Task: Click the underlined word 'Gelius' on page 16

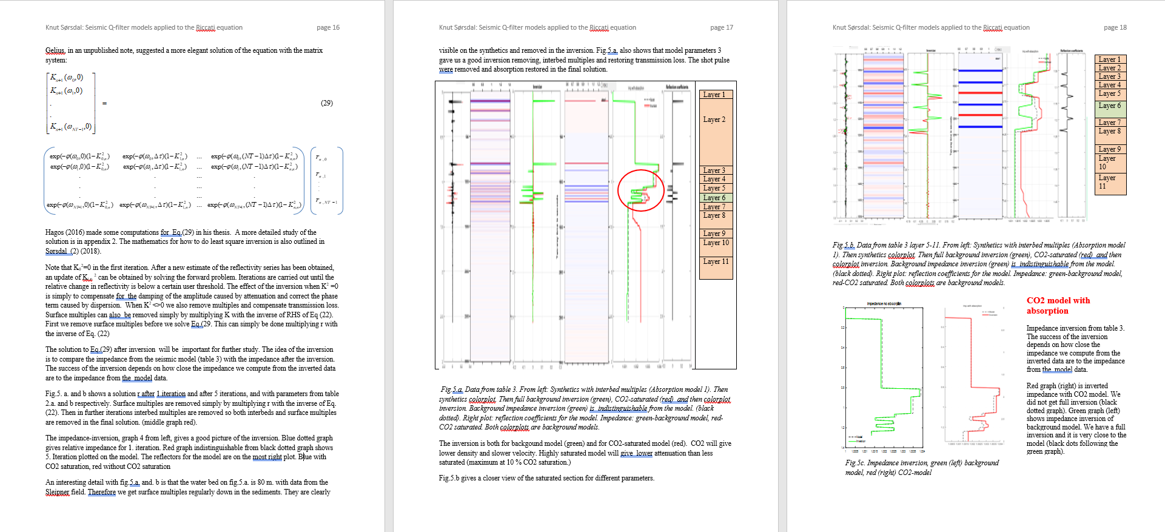Action: (x=55, y=50)
